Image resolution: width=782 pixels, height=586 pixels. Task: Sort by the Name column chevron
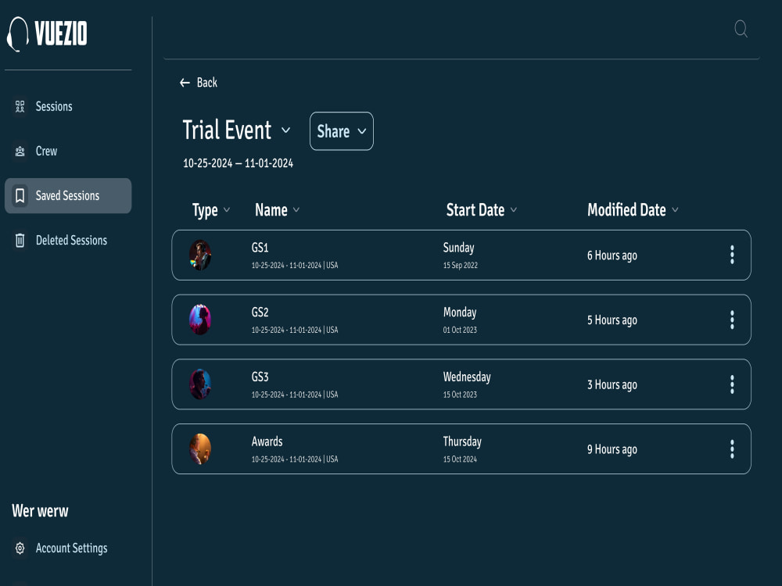point(296,209)
